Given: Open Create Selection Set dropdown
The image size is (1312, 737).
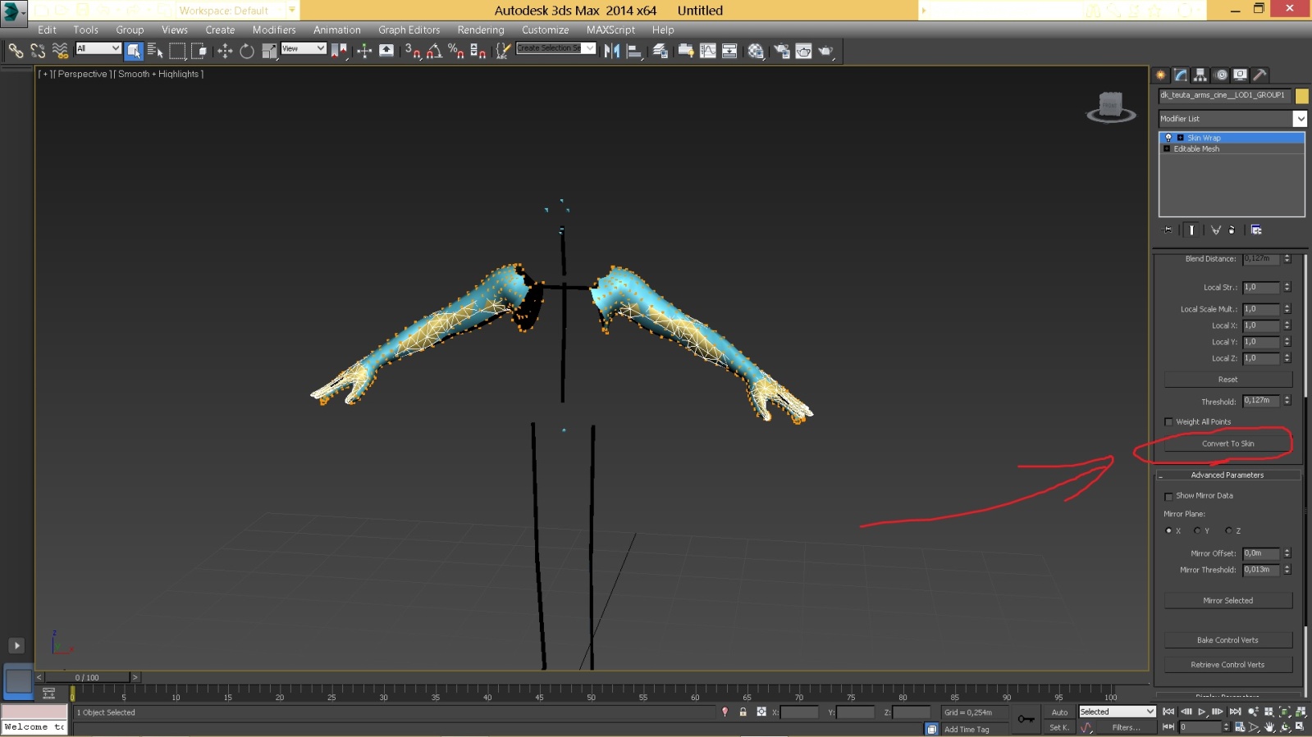Looking at the screenshot, I should coord(555,48).
